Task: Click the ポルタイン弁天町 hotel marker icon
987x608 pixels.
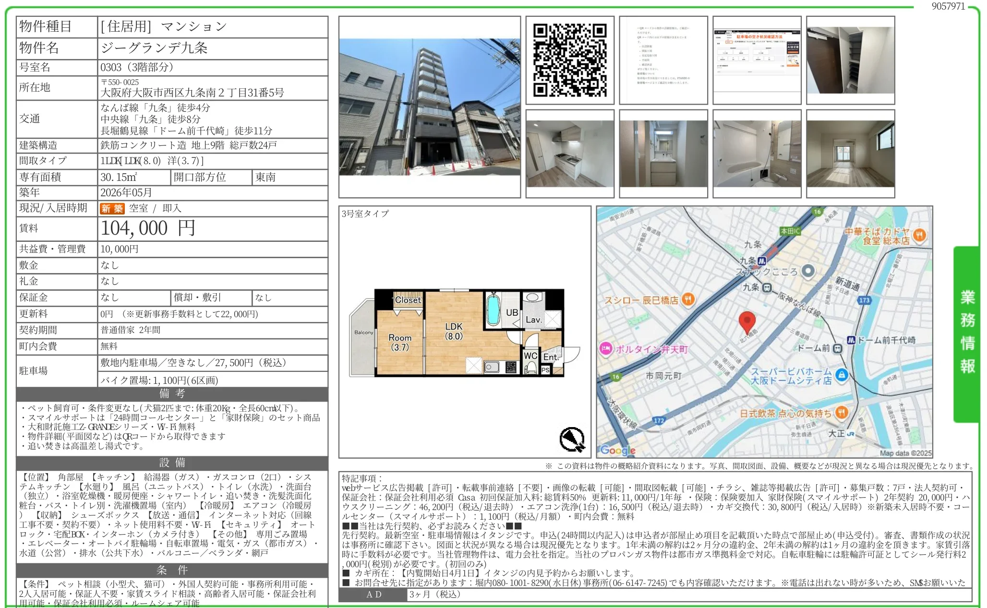Action: click(606, 348)
